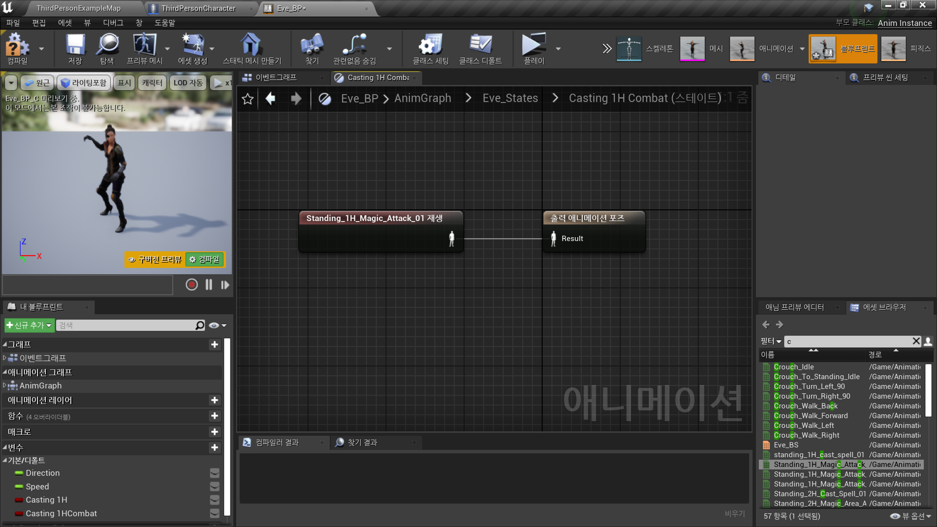Viewport: 937px width, 527px height.
Task: Click the 컴파일 button inside the viewport
Action: 204,259
